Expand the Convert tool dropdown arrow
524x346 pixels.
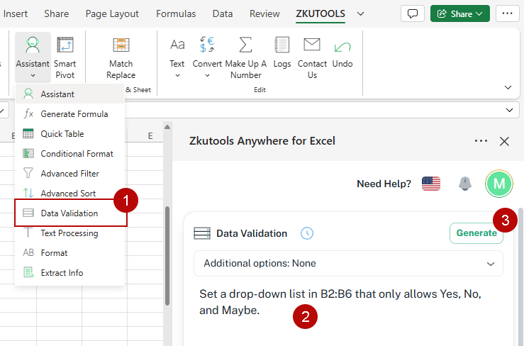207,76
